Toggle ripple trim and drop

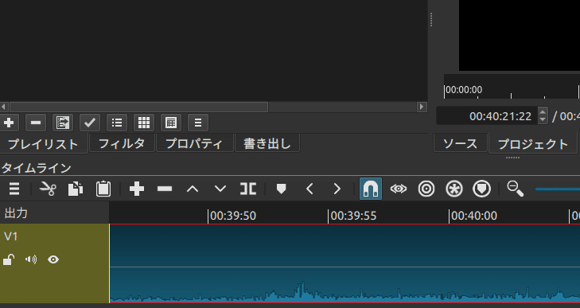426,189
